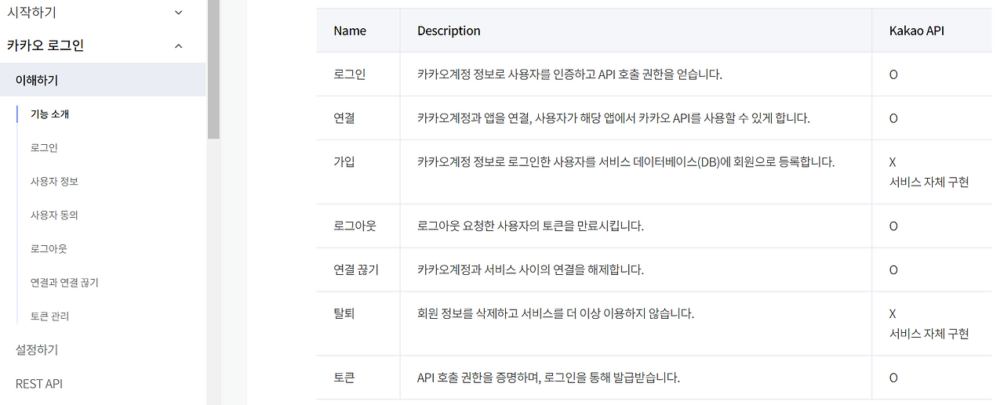Navigate to 사용자 동의 sub-item
The image size is (1004, 405).
[54, 215]
